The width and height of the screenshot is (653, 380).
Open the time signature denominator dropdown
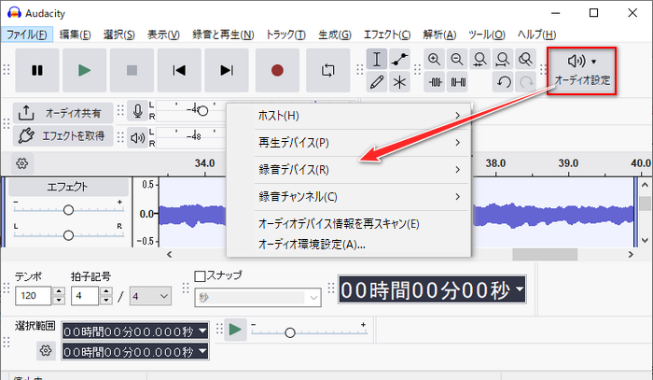click(x=150, y=296)
